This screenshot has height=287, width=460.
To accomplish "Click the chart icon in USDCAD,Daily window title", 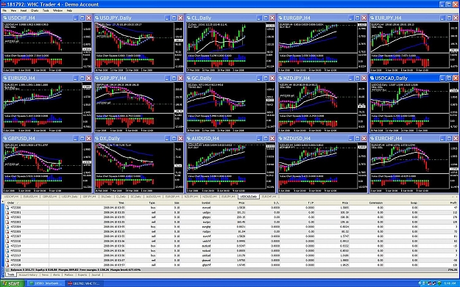I will [x=372, y=79].
